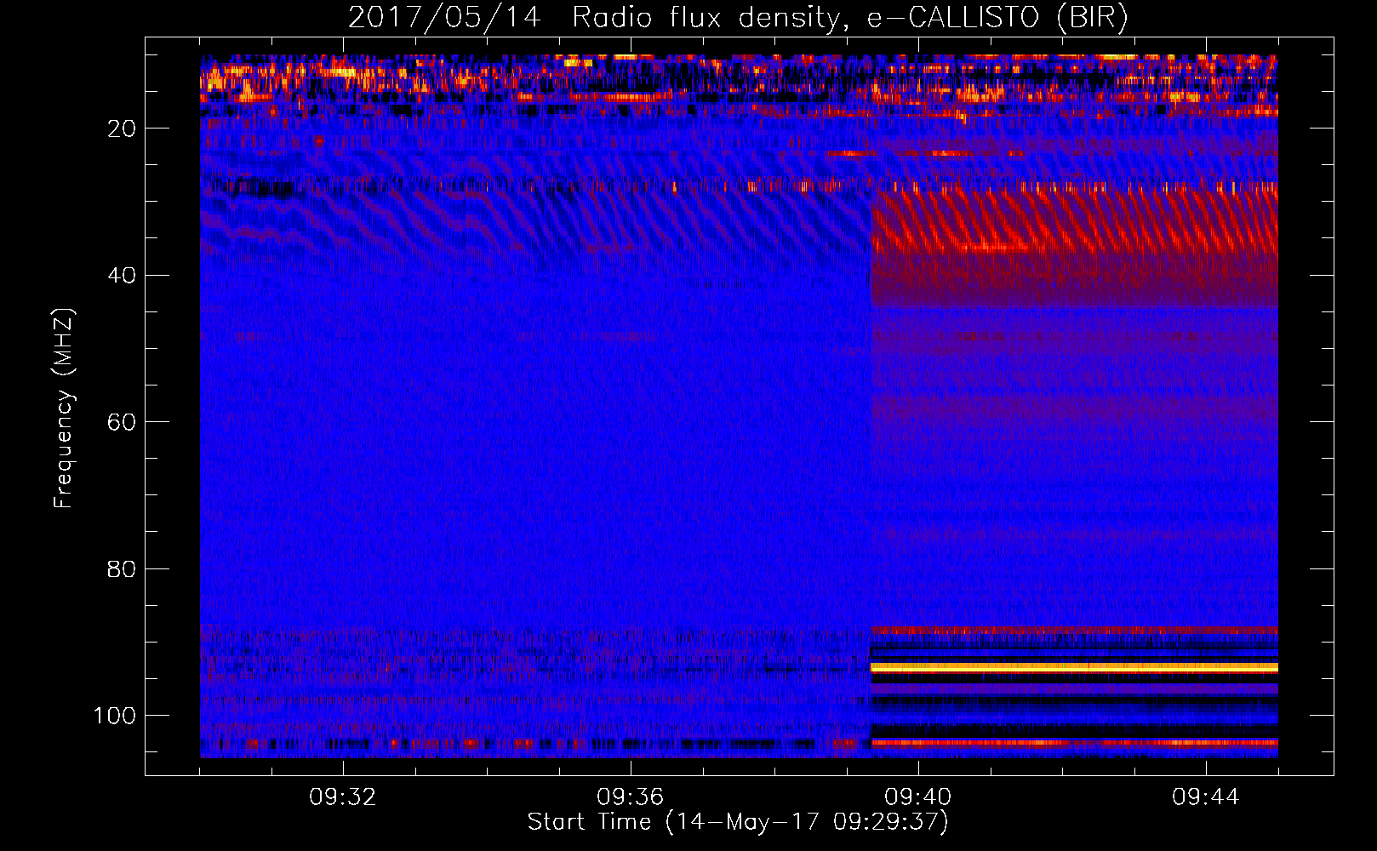The height and width of the screenshot is (851, 1377).
Task: Click the red striped burst region near 30-35 MHz
Action: coord(1074,223)
